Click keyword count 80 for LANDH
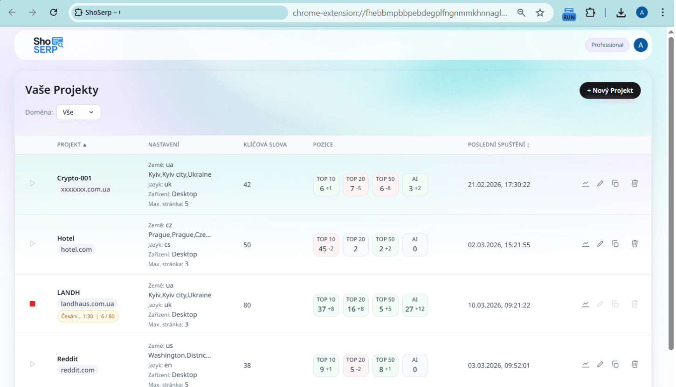 (247, 305)
